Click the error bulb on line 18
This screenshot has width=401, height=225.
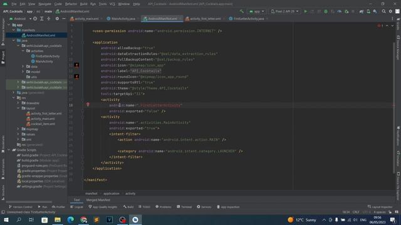88,104
